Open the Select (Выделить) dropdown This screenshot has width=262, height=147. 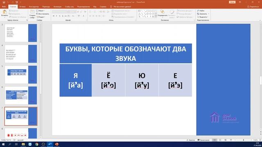(x=203, y=17)
